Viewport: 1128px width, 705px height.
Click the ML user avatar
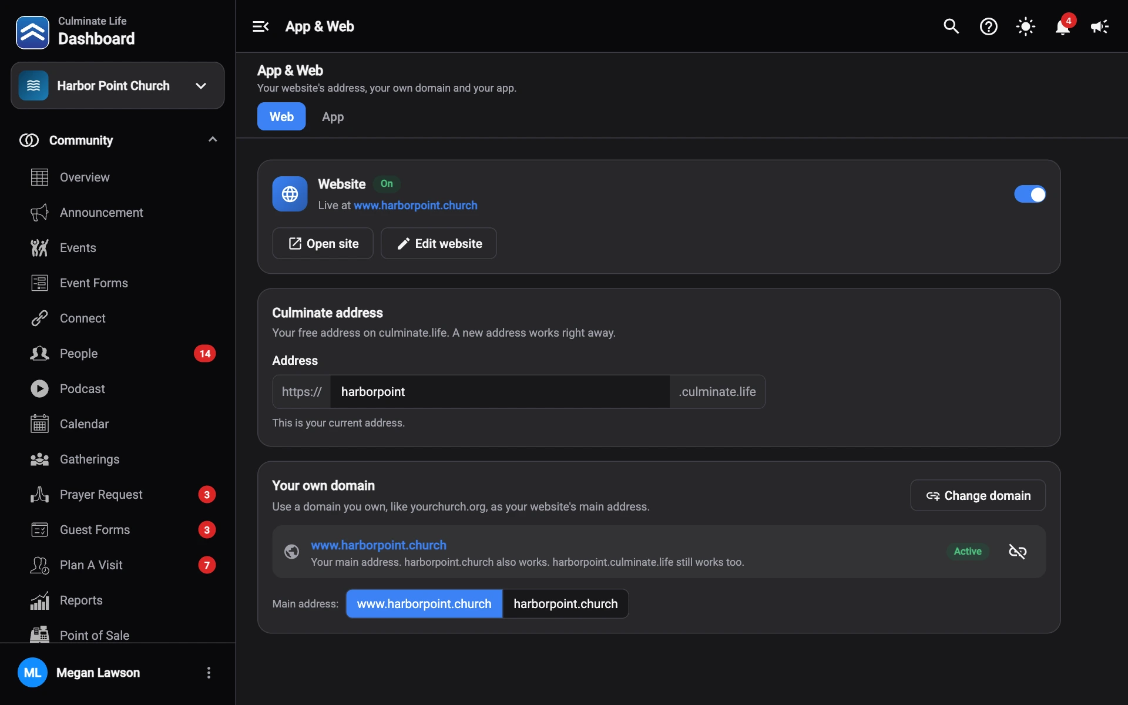(32, 673)
